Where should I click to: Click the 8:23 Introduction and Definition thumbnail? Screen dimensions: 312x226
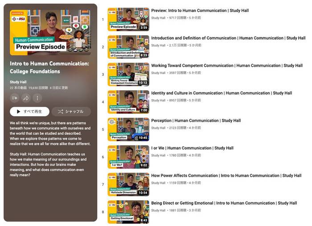coord(128,47)
